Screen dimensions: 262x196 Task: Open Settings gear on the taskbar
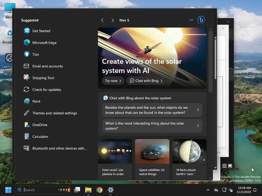click(111, 190)
